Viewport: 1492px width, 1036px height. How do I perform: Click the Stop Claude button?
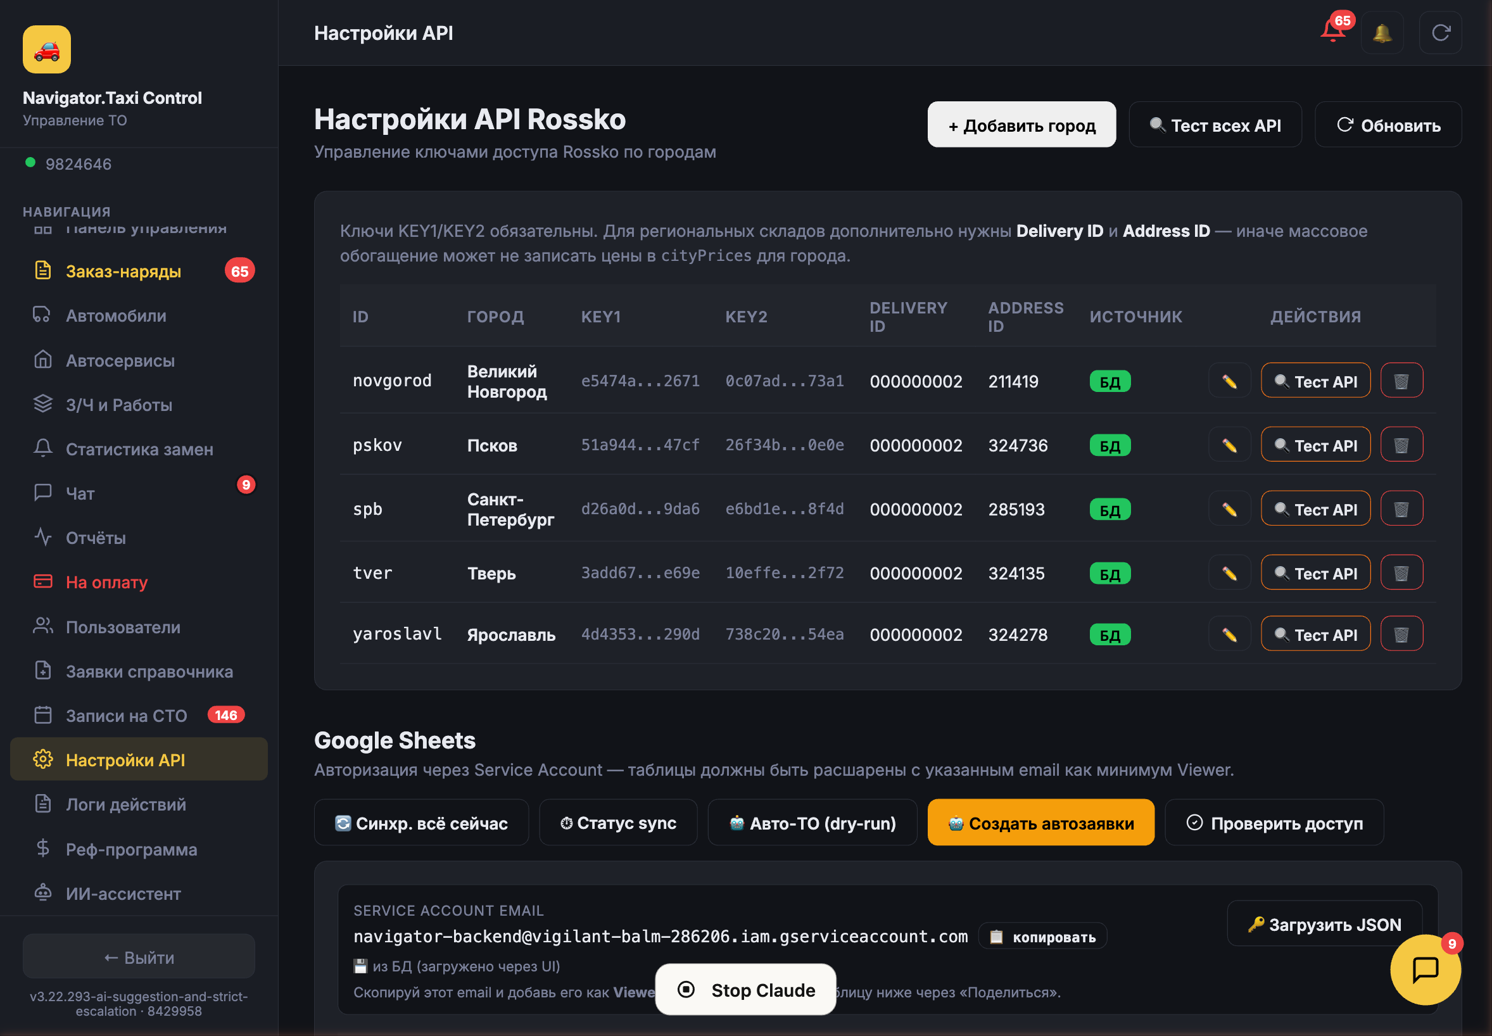tap(745, 990)
